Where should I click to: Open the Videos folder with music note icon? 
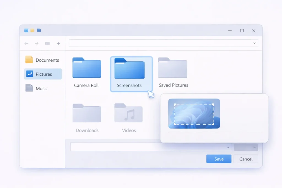click(129, 114)
